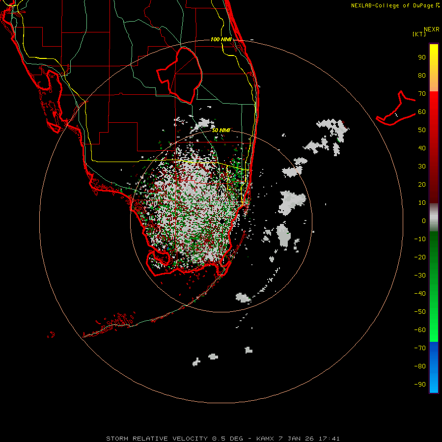The image size is (442, 442).
Task: Click the 90 value on the velocity scale
Action: click(x=422, y=57)
